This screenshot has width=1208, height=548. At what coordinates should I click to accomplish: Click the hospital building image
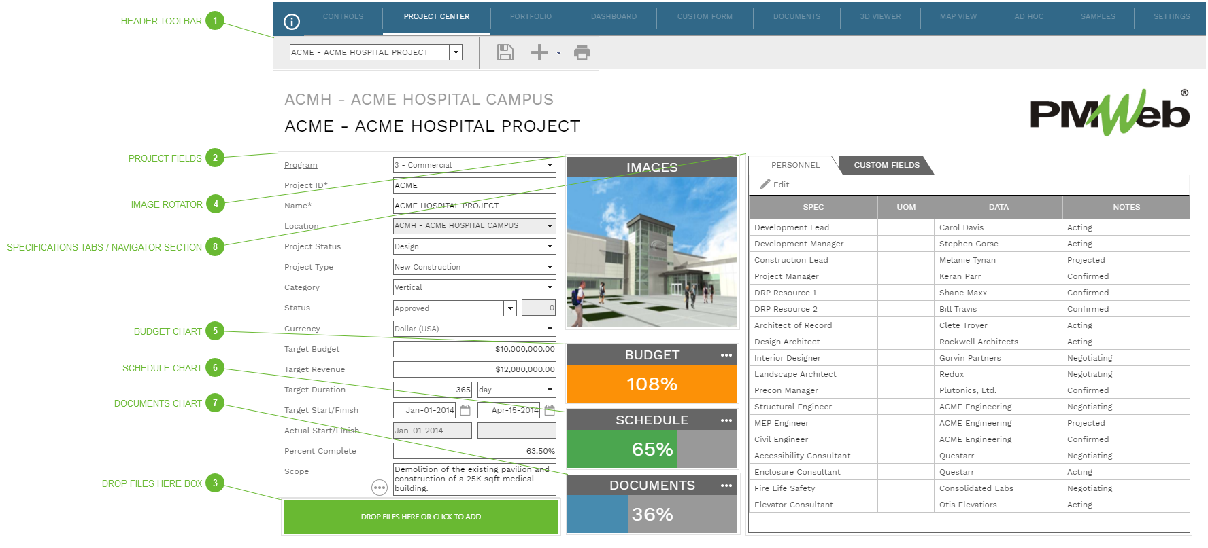click(652, 252)
